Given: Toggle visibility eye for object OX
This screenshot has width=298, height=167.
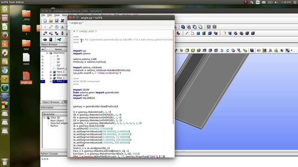Looking at the screenshot, I should point(42,59).
